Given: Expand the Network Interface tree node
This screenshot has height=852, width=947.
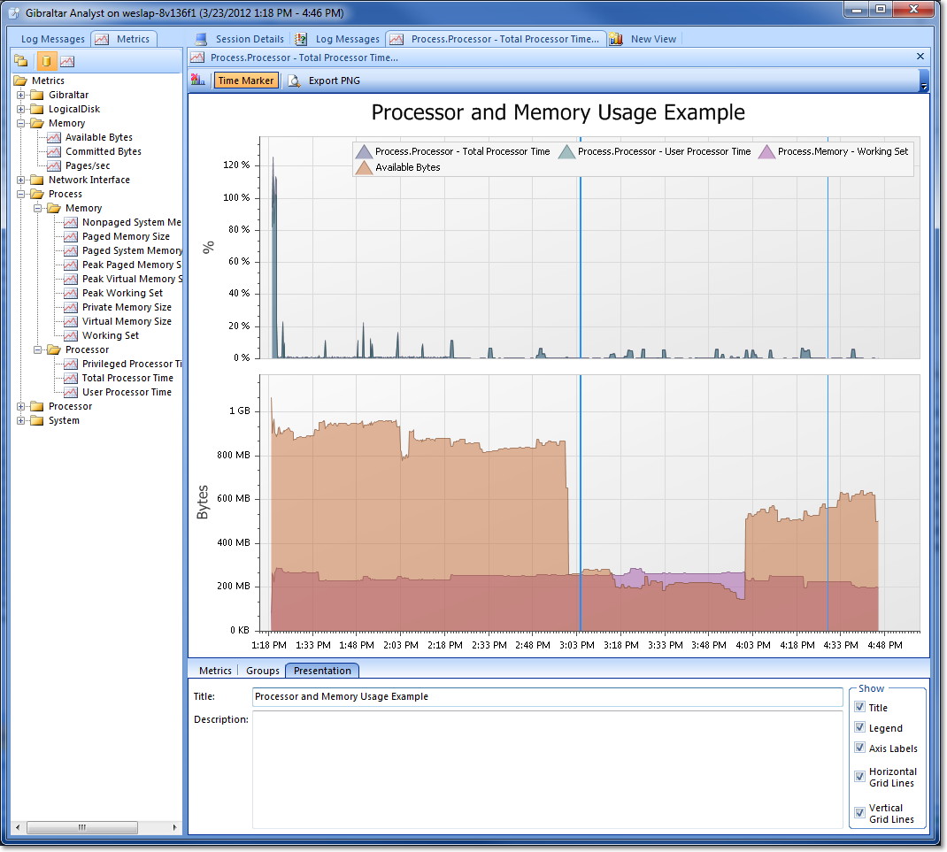Looking at the screenshot, I should (21, 180).
